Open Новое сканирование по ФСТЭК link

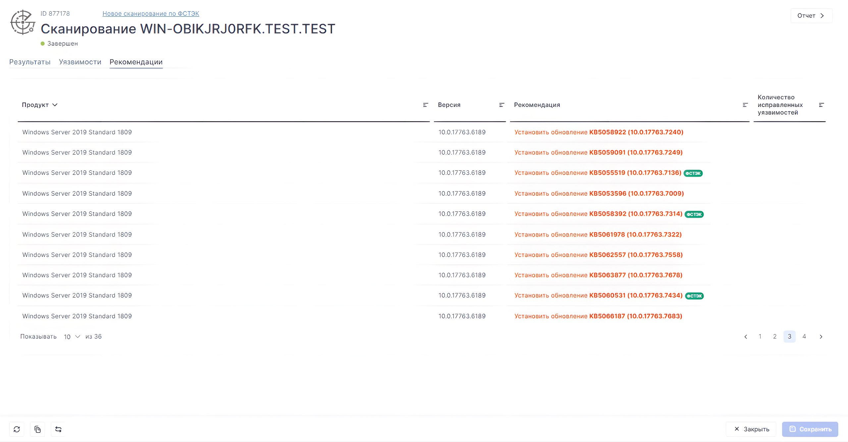click(x=151, y=14)
